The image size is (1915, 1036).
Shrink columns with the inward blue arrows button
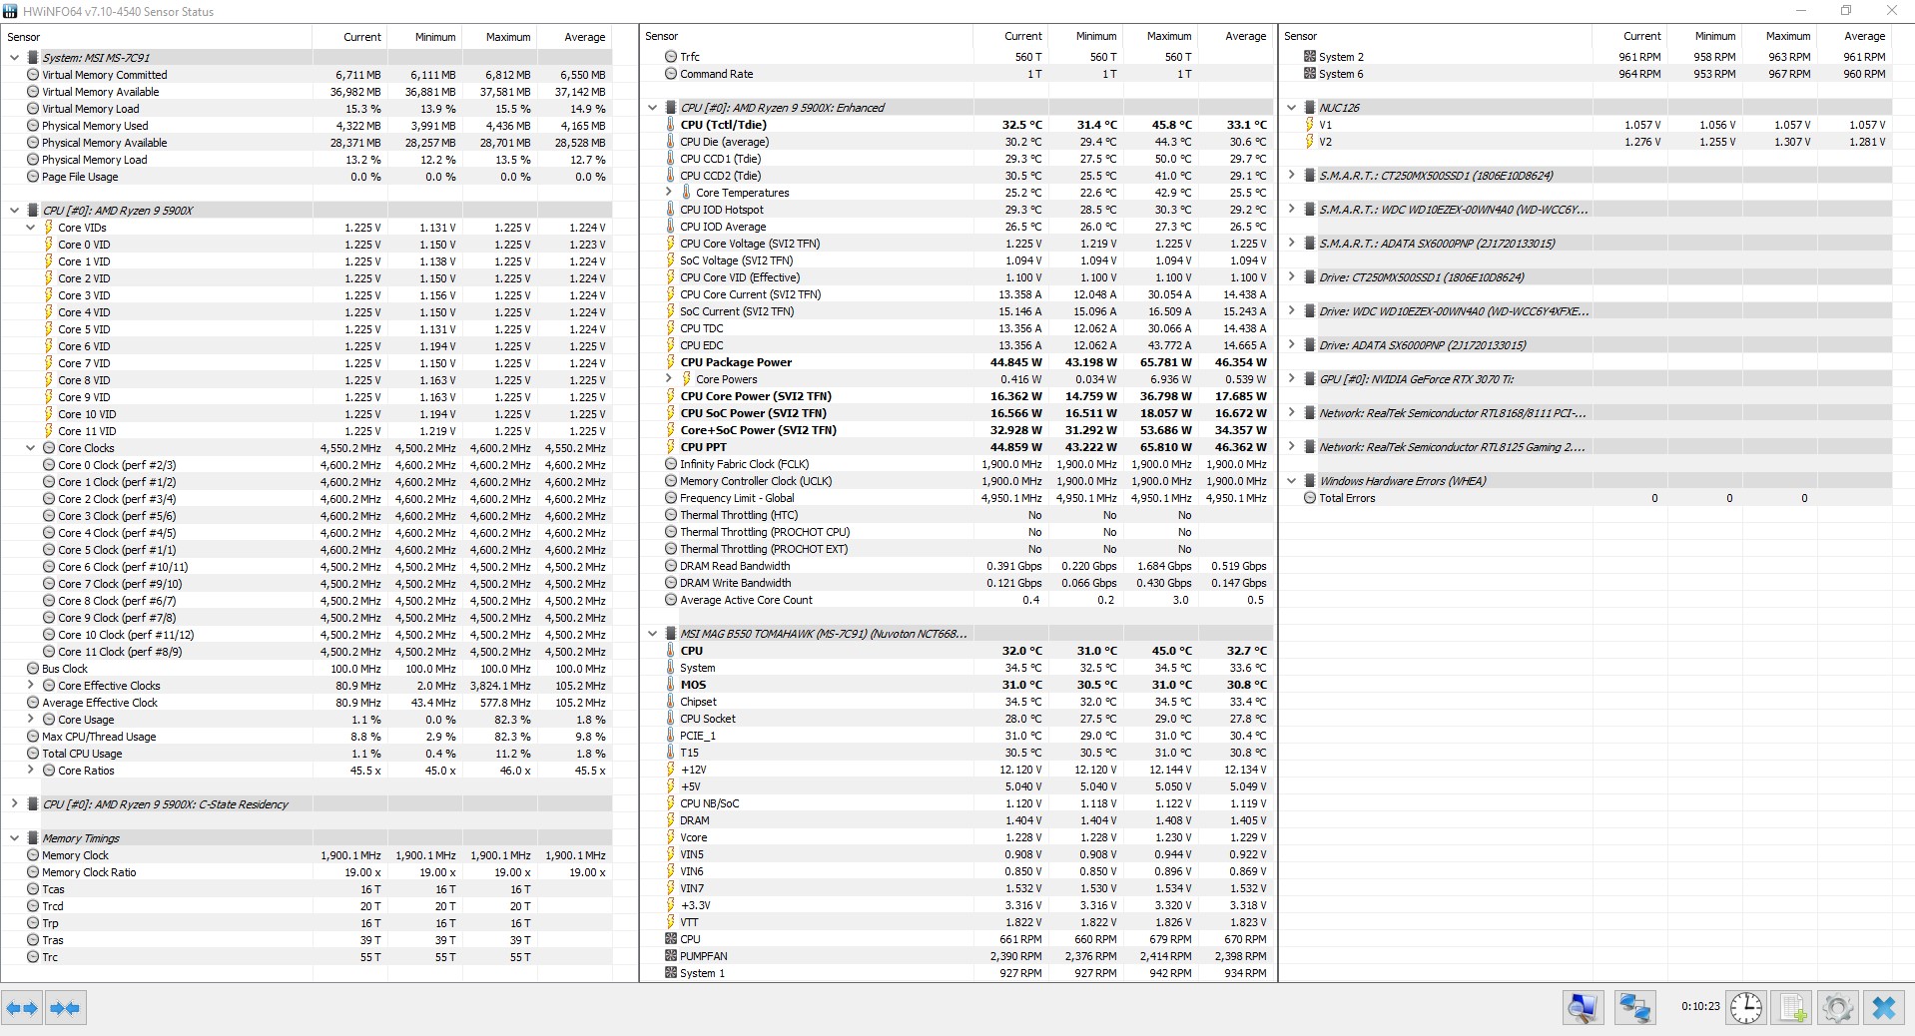(x=65, y=1008)
